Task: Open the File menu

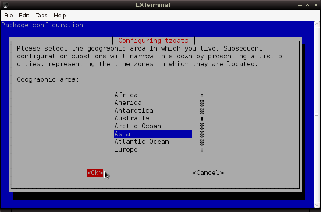Action: [x=8, y=15]
